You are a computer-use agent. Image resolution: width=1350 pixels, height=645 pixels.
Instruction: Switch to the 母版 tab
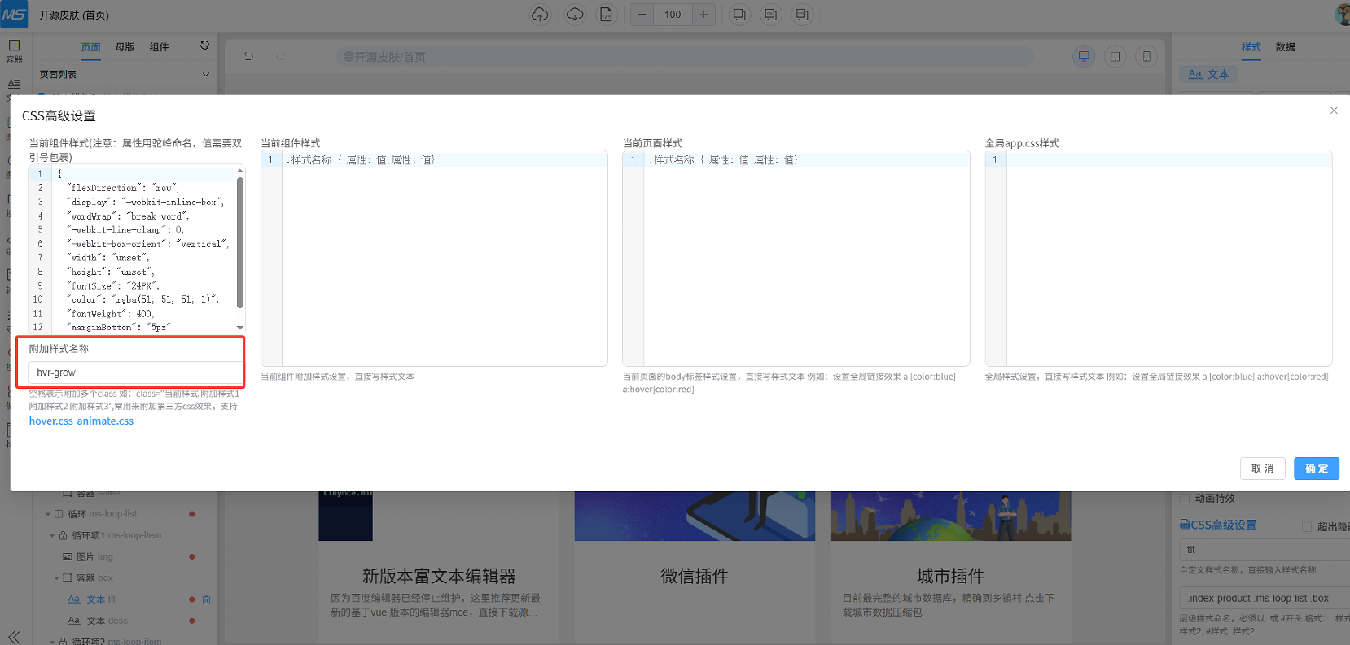coord(125,47)
